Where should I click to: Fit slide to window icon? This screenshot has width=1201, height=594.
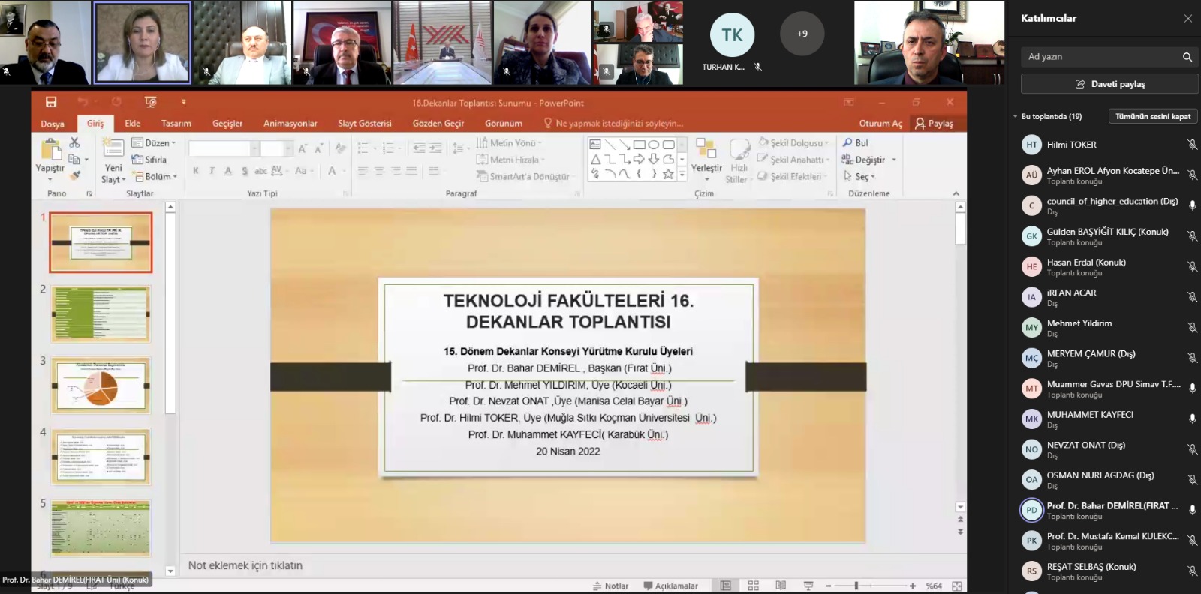click(x=957, y=586)
